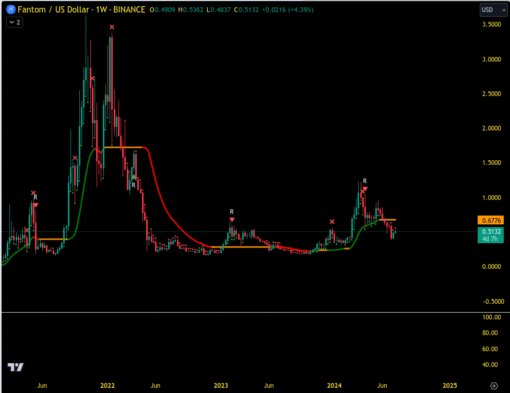This screenshot has height=393, width=510.
Task: Select the red X marker just before 2024
Action: tap(332, 222)
